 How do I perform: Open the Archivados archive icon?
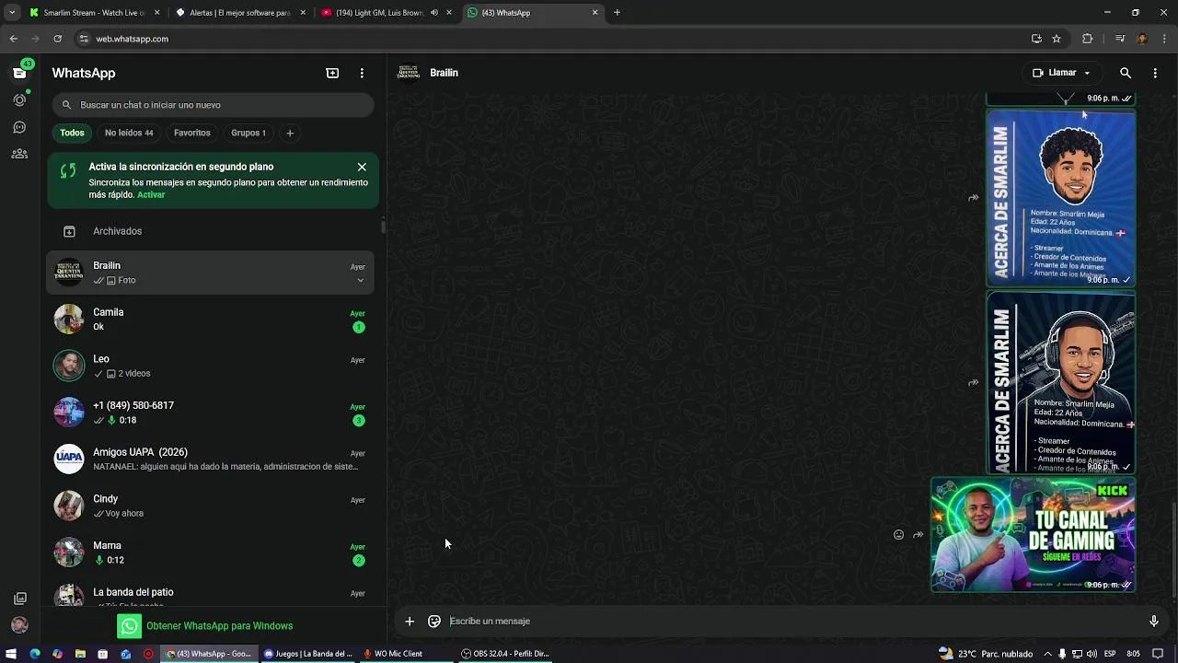point(69,231)
